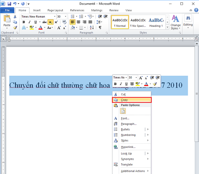Choose Copy from the context menu

pyautogui.click(x=132, y=100)
